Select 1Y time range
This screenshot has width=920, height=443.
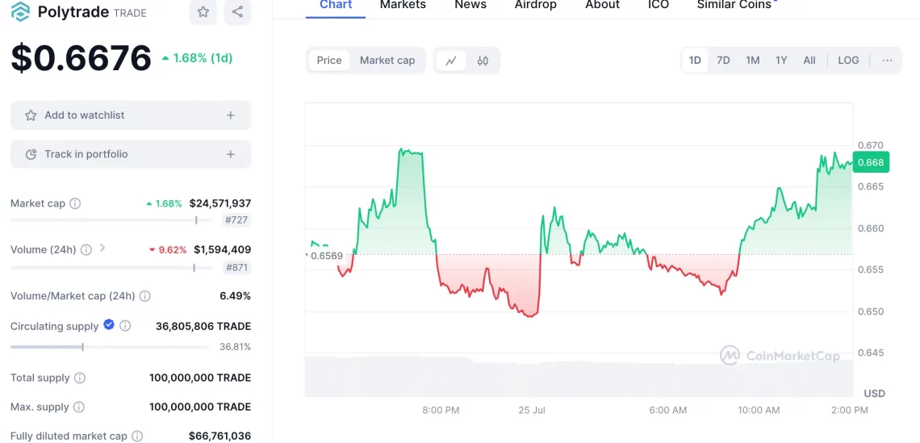781,61
